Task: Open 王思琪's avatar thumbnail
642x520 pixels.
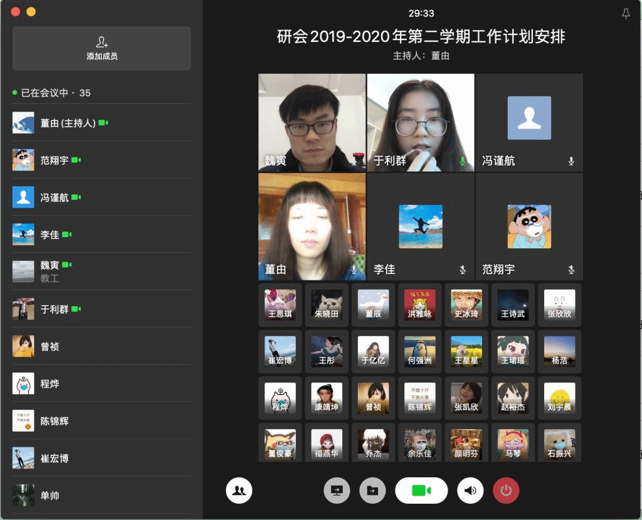Action: 280,305
